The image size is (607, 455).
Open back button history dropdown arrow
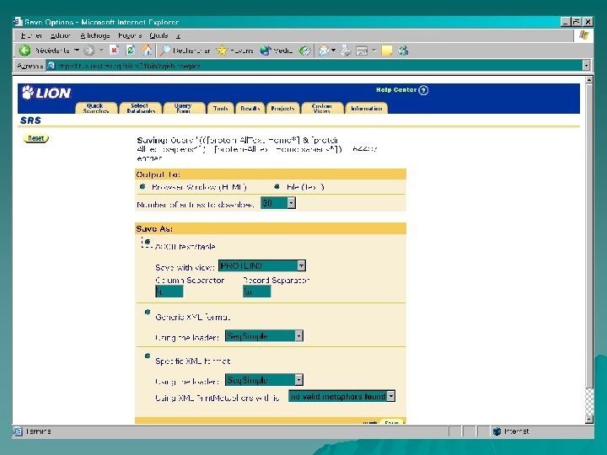pyautogui.click(x=77, y=51)
